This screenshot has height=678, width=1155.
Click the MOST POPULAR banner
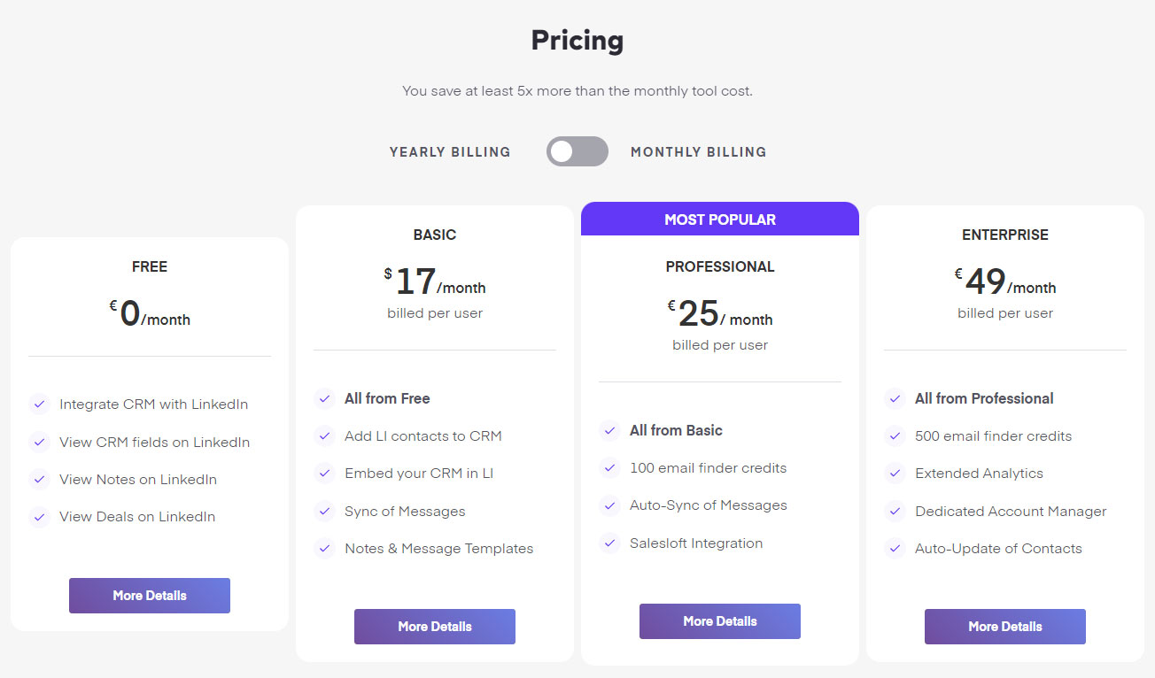click(720, 219)
